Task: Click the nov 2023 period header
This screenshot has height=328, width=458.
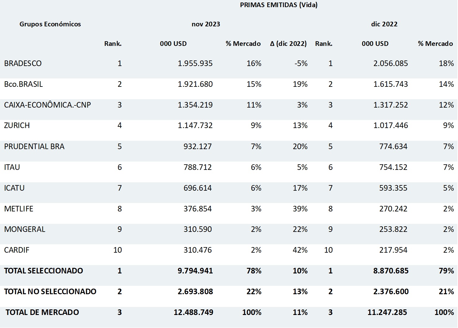Action: coord(206,24)
